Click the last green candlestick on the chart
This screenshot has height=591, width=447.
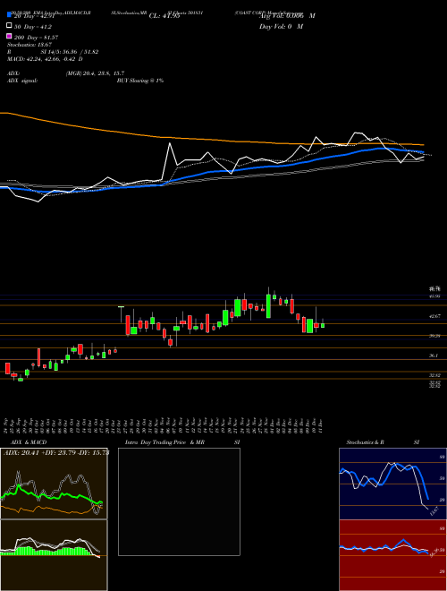pyautogui.click(x=323, y=325)
